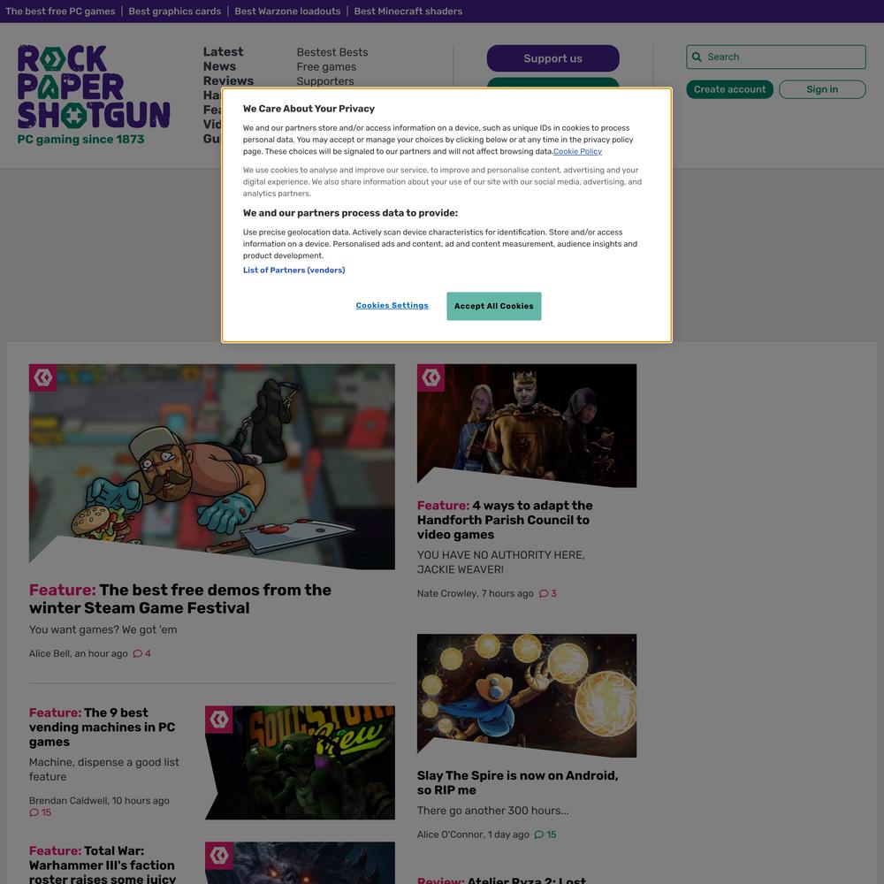Focus the Search input field
The width and height of the screenshot is (884, 884).
coord(776,57)
